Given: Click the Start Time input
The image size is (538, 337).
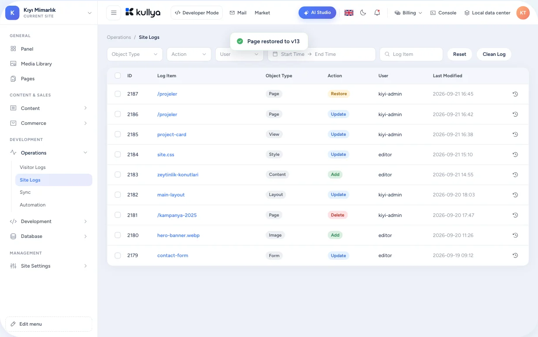Looking at the screenshot, I should click(292, 54).
